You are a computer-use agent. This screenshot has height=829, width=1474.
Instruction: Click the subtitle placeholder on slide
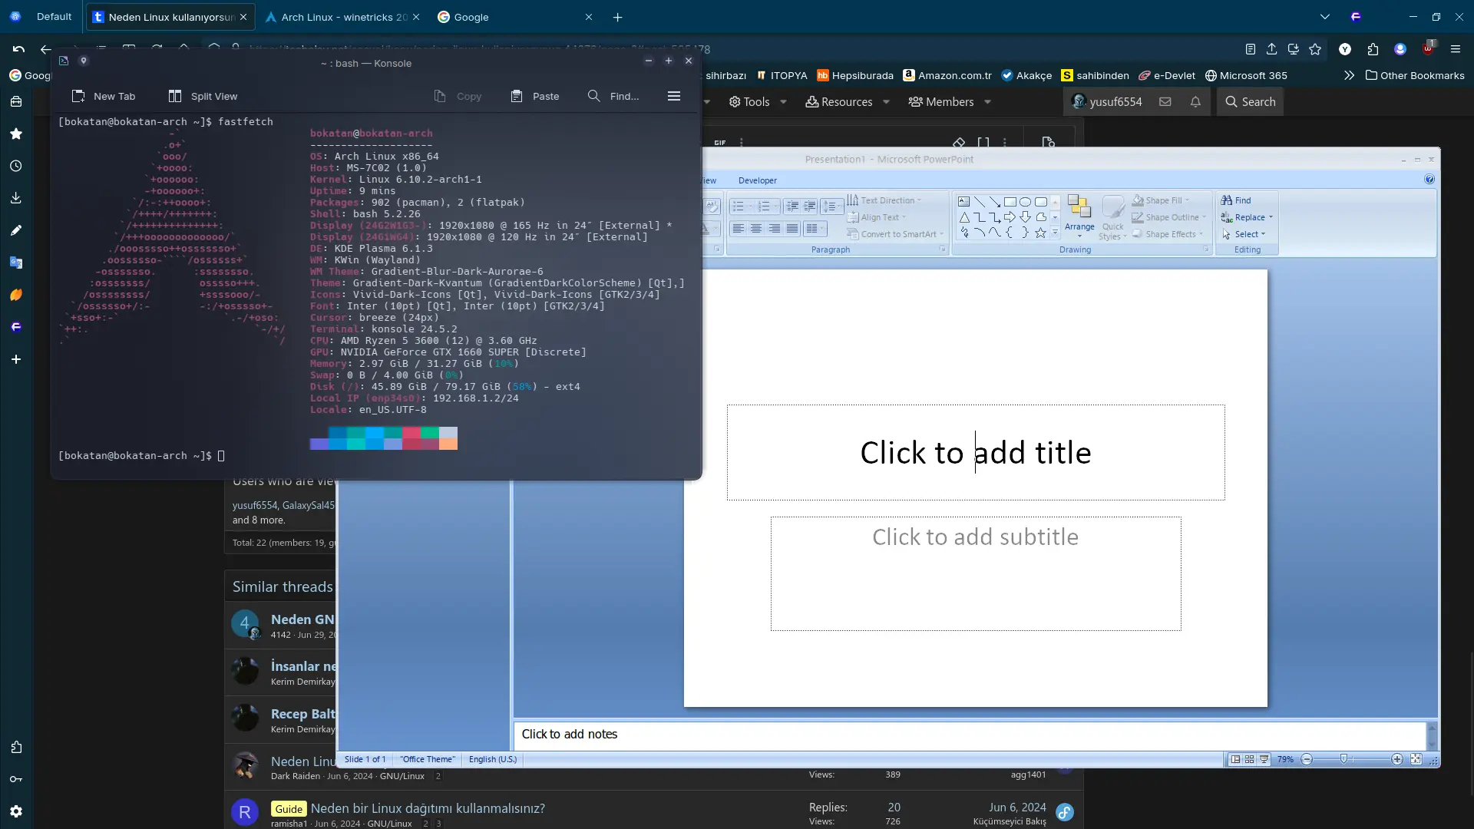click(976, 573)
